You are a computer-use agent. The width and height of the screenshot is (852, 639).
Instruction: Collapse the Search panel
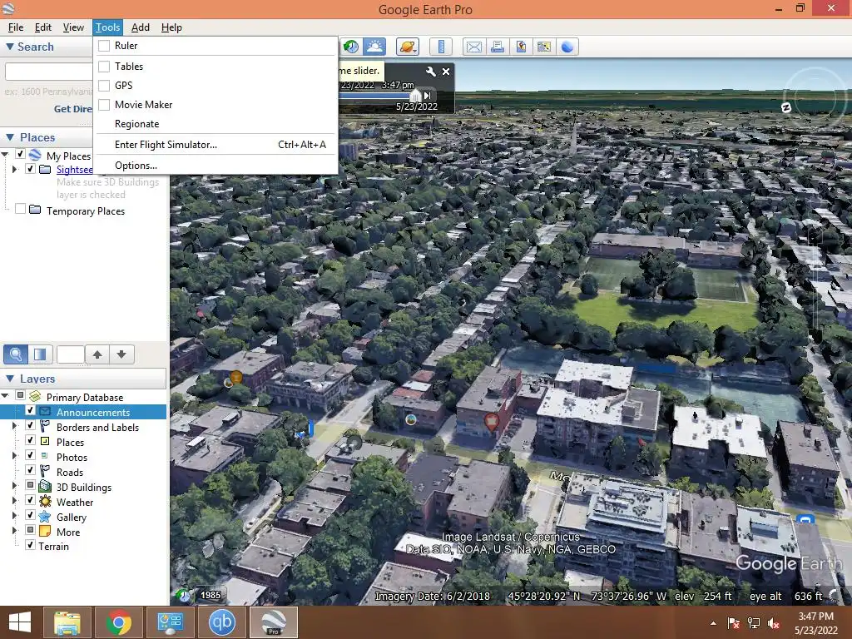(10, 47)
